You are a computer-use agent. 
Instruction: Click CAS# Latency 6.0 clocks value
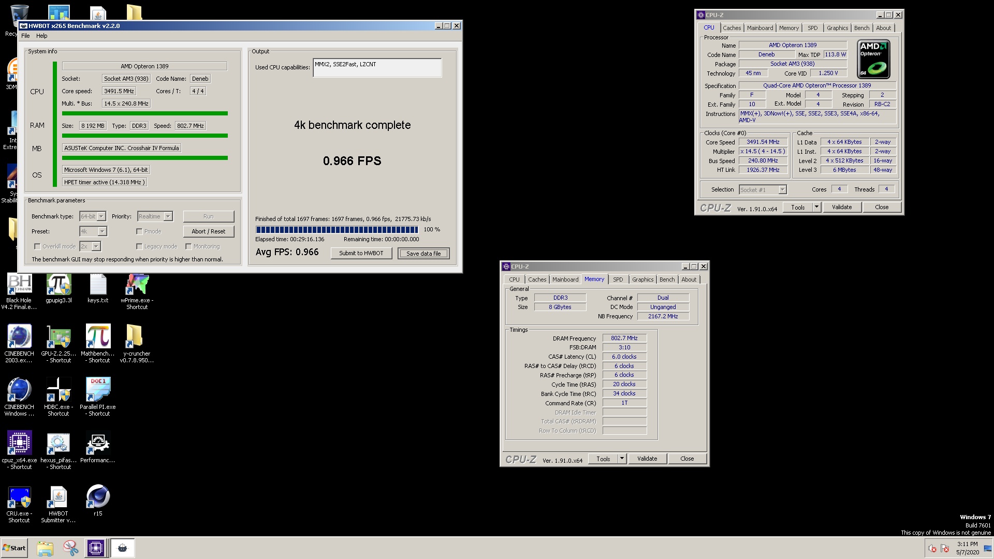[624, 357]
